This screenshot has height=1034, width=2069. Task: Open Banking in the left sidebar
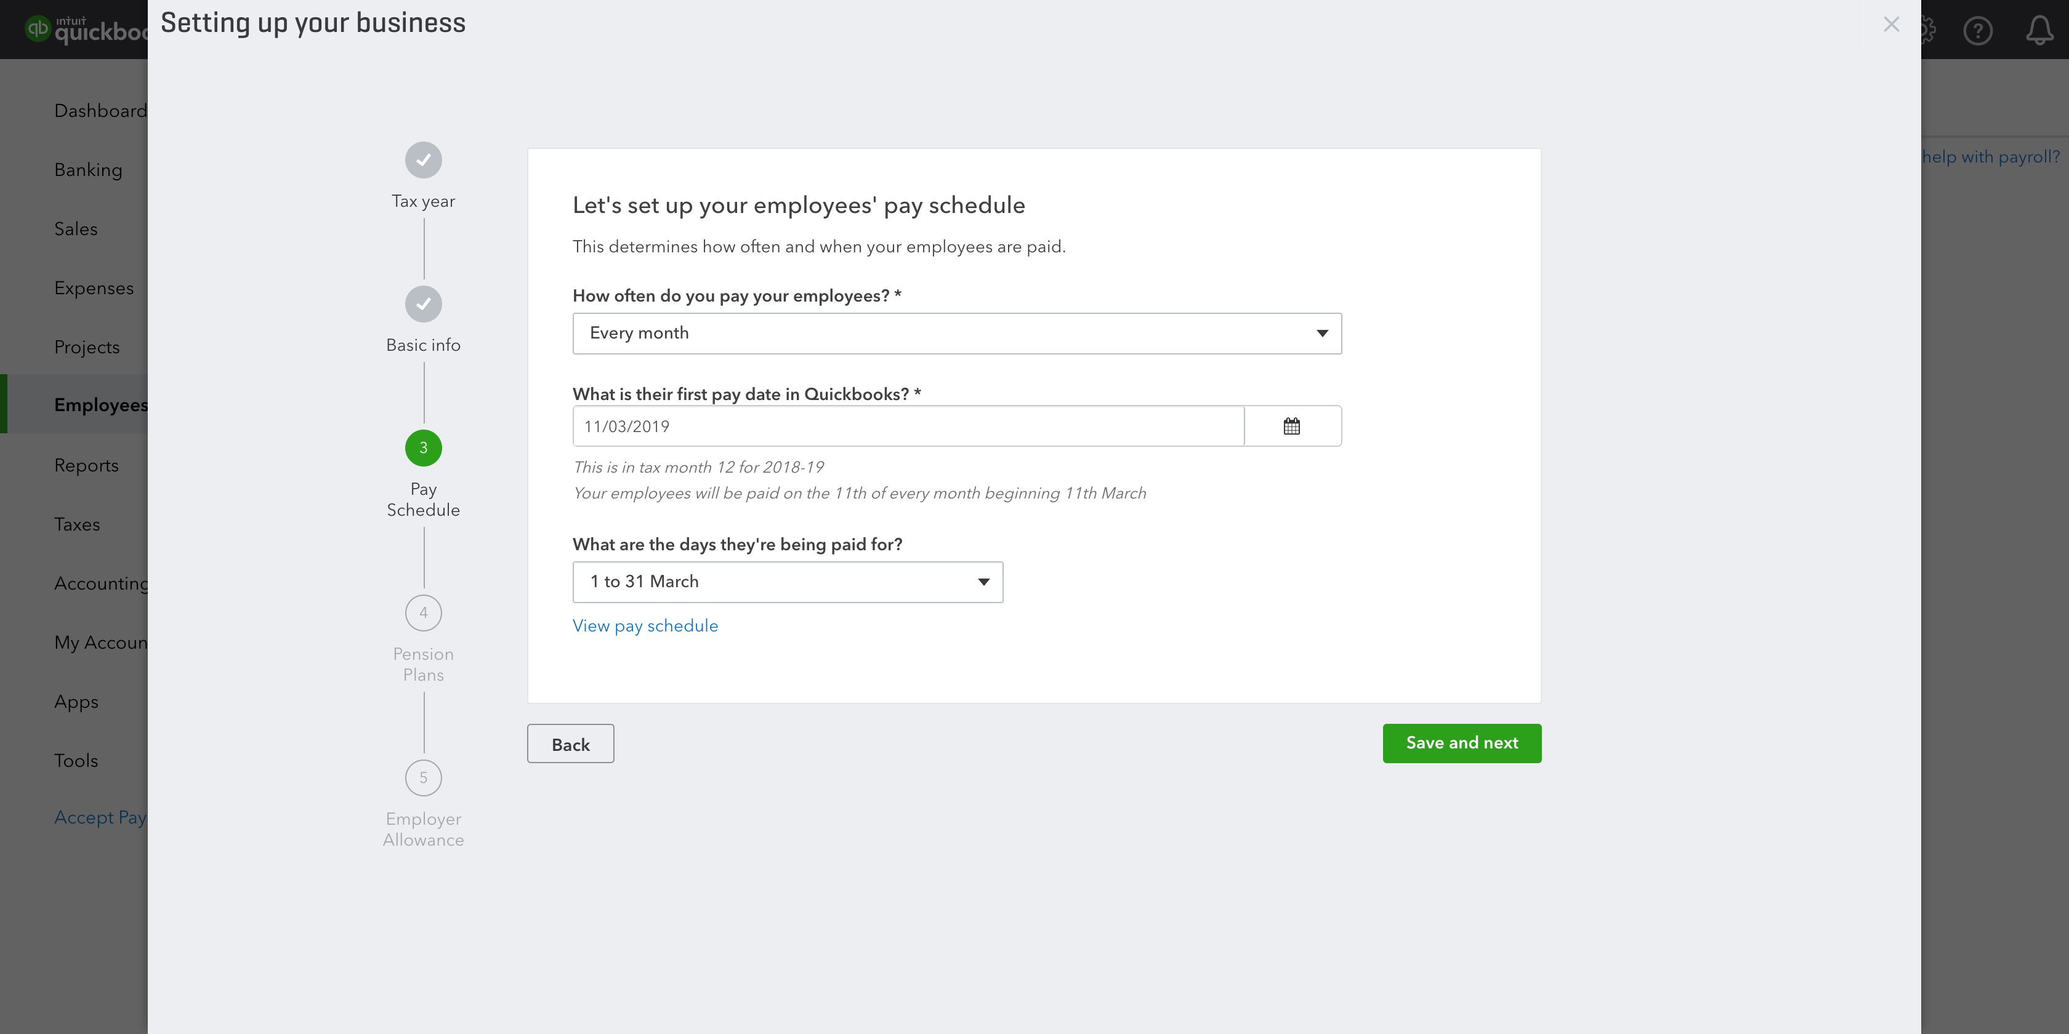tap(88, 170)
